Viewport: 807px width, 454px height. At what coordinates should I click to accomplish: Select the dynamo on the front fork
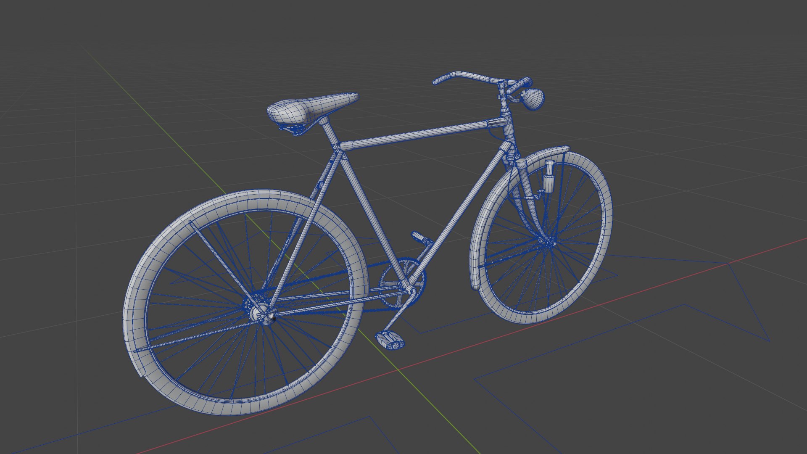pyautogui.click(x=550, y=177)
